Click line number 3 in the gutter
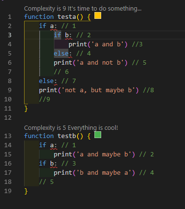The height and width of the screenshot is (209, 185). (10, 35)
